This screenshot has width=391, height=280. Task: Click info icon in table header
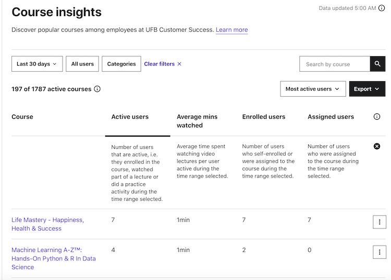377,117
